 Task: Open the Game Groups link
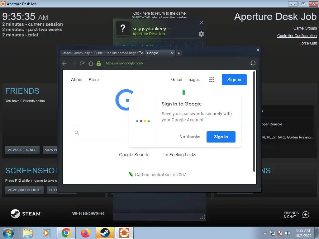tap(305, 28)
